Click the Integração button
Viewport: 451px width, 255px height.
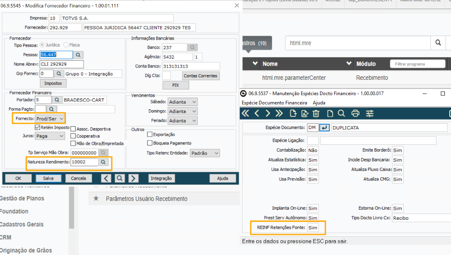(x=161, y=178)
